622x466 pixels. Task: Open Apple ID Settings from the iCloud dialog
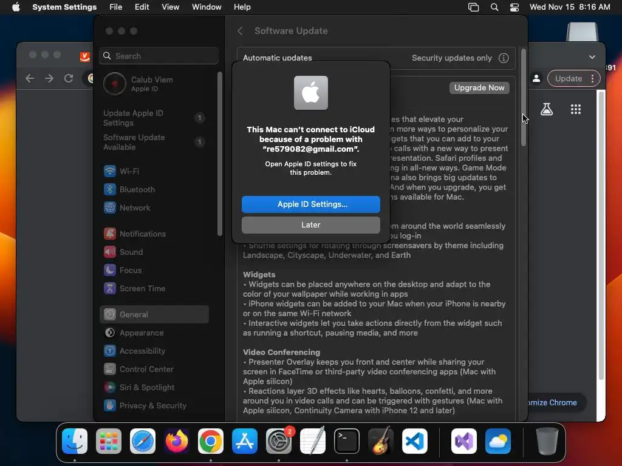(x=310, y=204)
